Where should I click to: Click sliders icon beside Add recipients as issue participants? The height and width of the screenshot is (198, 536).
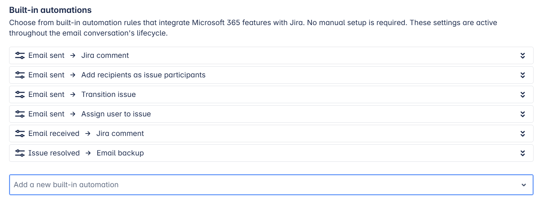tap(20, 75)
